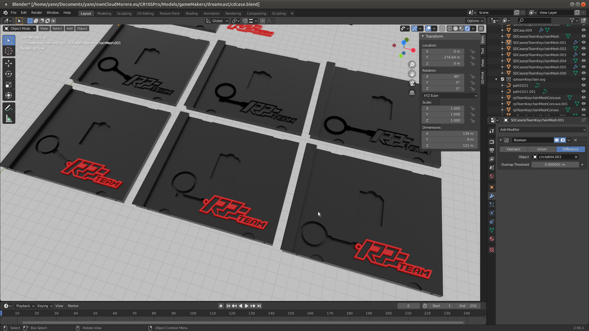Select the Measure tool
Screen dimensions: 589x331
9,119
